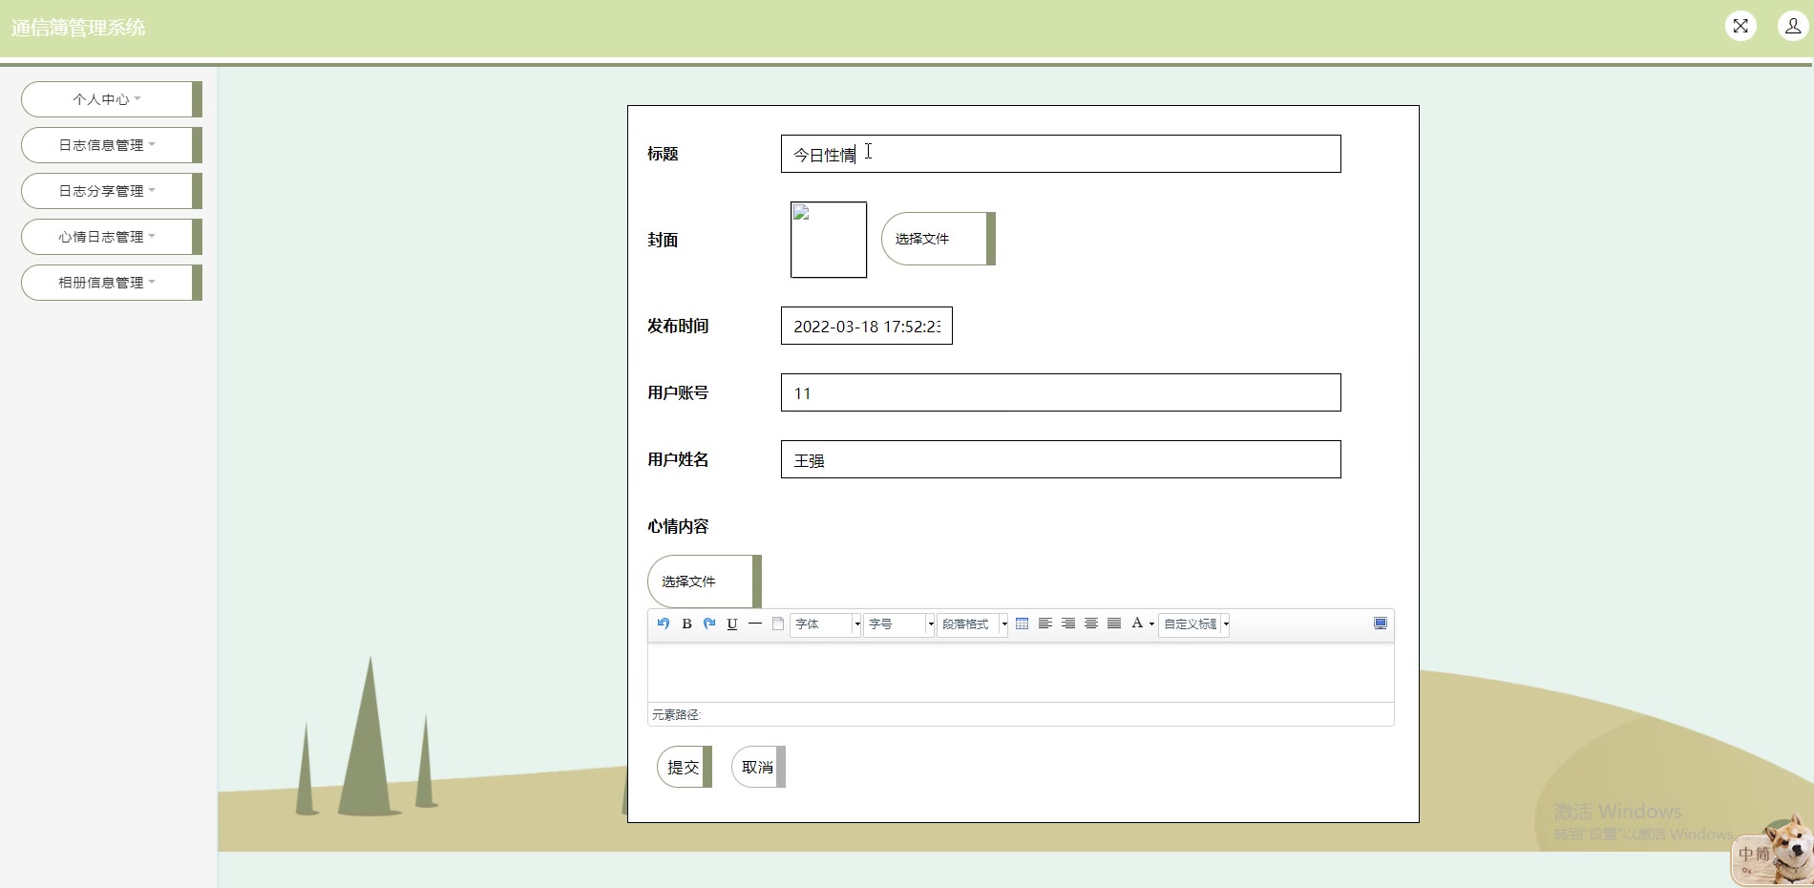
Task: Focus the 标题 title input field
Action: coord(1061,154)
